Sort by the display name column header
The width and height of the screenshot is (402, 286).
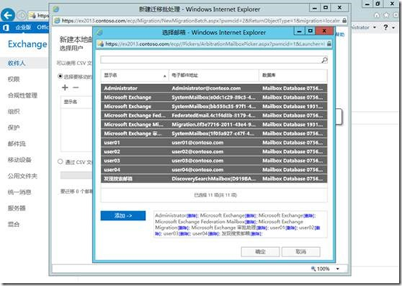(134, 75)
